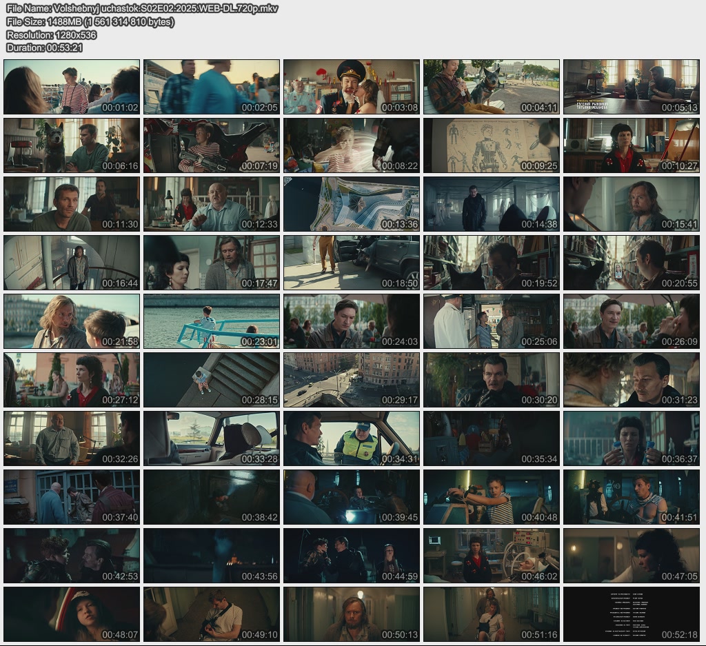
Task: Open the guitar player frame at 00:49:10
Action: [212, 614]
